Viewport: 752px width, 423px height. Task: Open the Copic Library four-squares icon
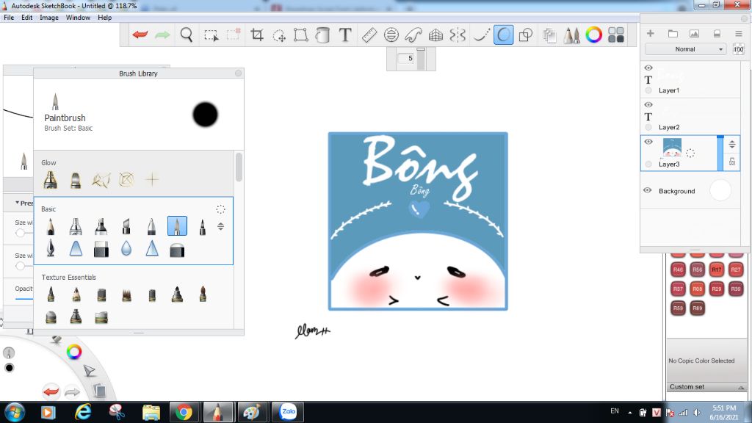616,35
